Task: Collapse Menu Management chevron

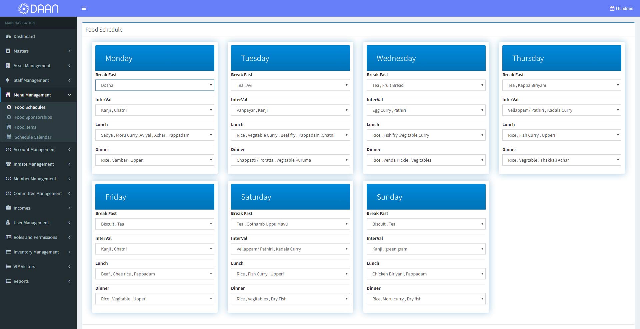Action: click(x=69, y=95)
